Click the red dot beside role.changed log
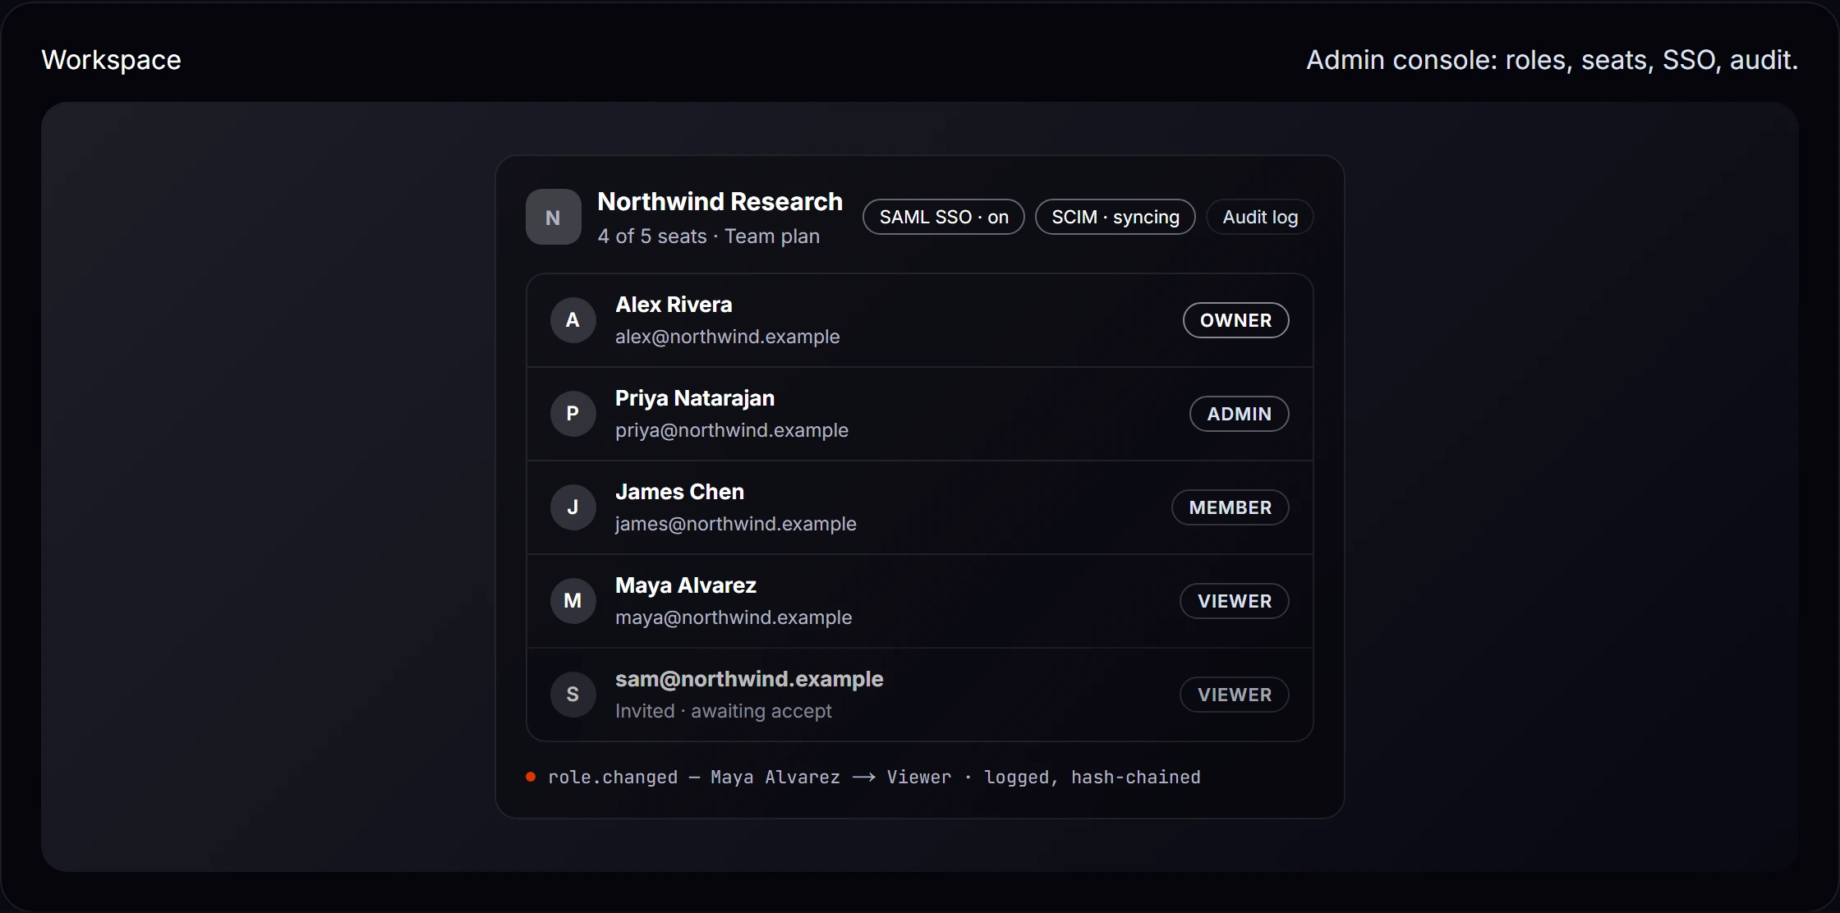The width and height of the screenshot is (1840, 913). point(531,777)
